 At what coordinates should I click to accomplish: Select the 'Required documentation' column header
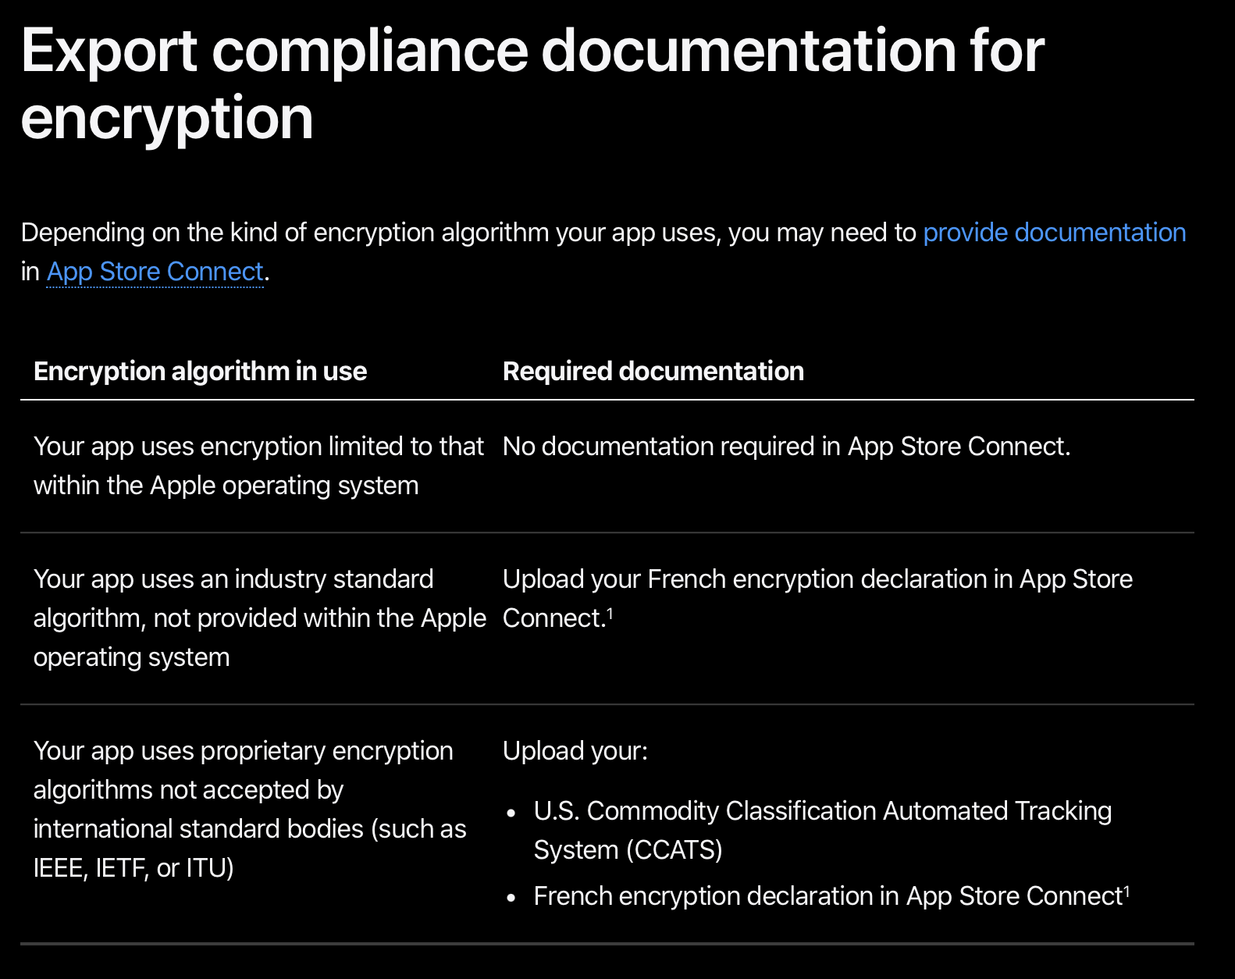click(x=653, y=371)
